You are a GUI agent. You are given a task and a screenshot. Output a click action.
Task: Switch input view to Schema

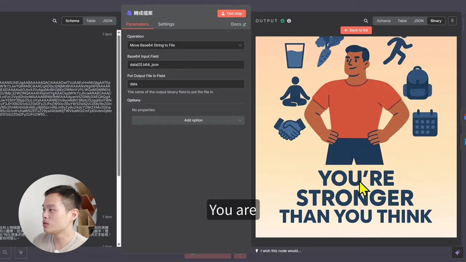tap(72, 21)
